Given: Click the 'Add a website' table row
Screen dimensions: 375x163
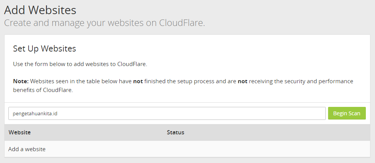Looking at the screenshot, I should tap(187, 149).
